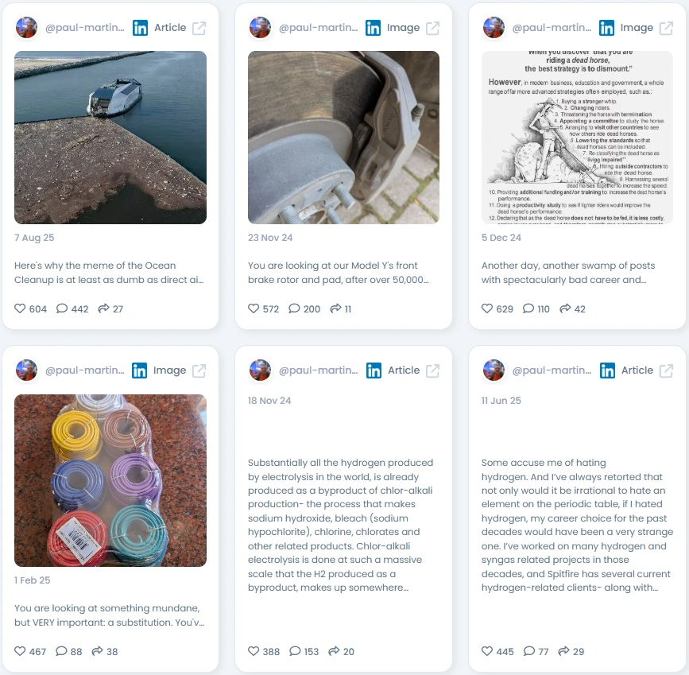
Task: View the dead horse strategy image
Action: click(x=577, y=138)
